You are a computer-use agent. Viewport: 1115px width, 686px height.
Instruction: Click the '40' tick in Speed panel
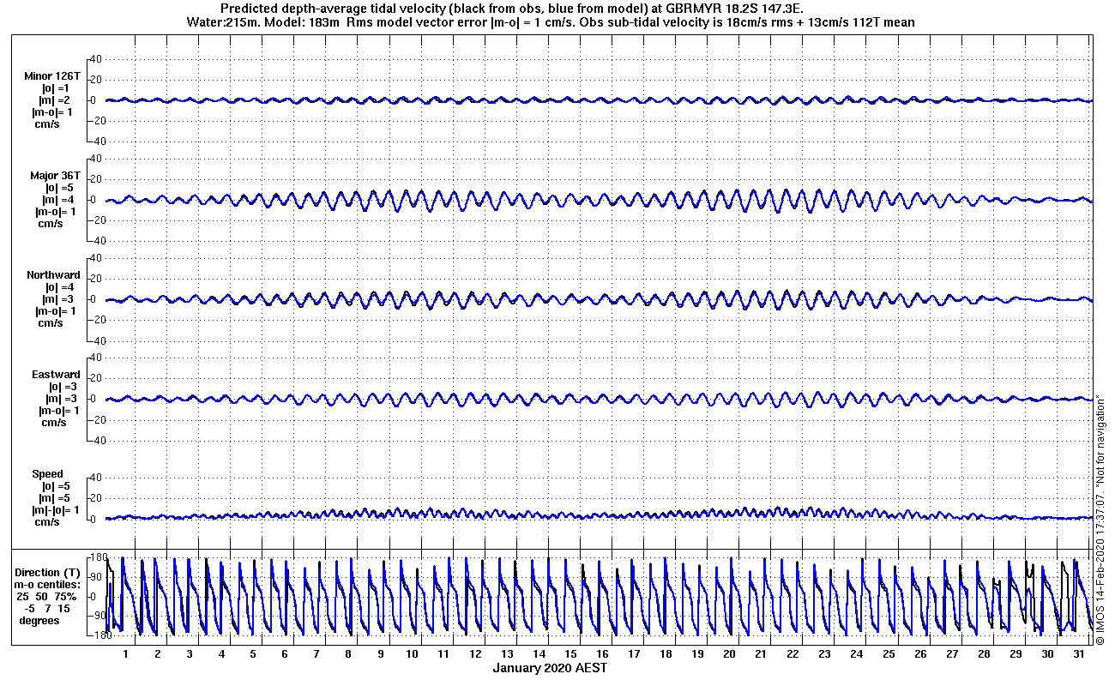(96, 477)
